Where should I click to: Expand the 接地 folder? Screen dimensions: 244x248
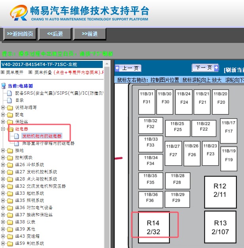click(x=3, y=150)
